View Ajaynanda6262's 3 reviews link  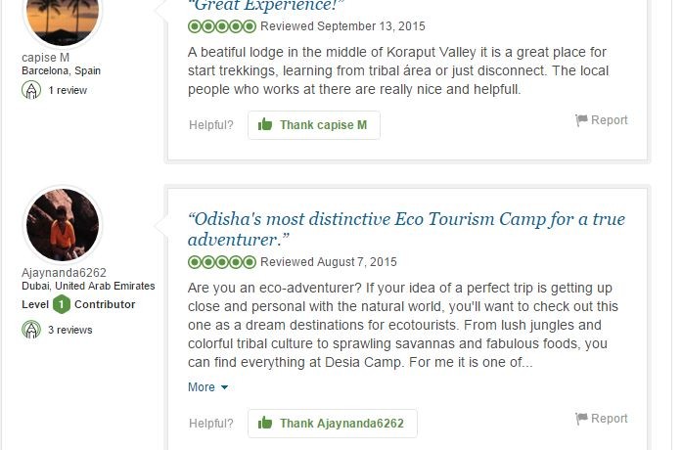[x=70, y=330]
